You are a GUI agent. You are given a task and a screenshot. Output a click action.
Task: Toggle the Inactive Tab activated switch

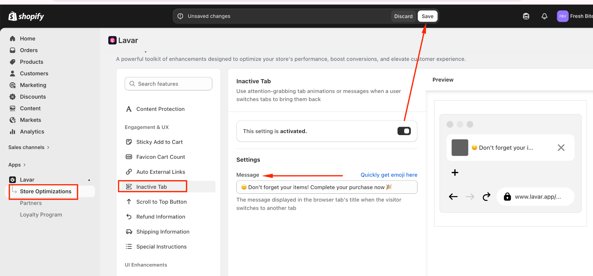(404, 131)
